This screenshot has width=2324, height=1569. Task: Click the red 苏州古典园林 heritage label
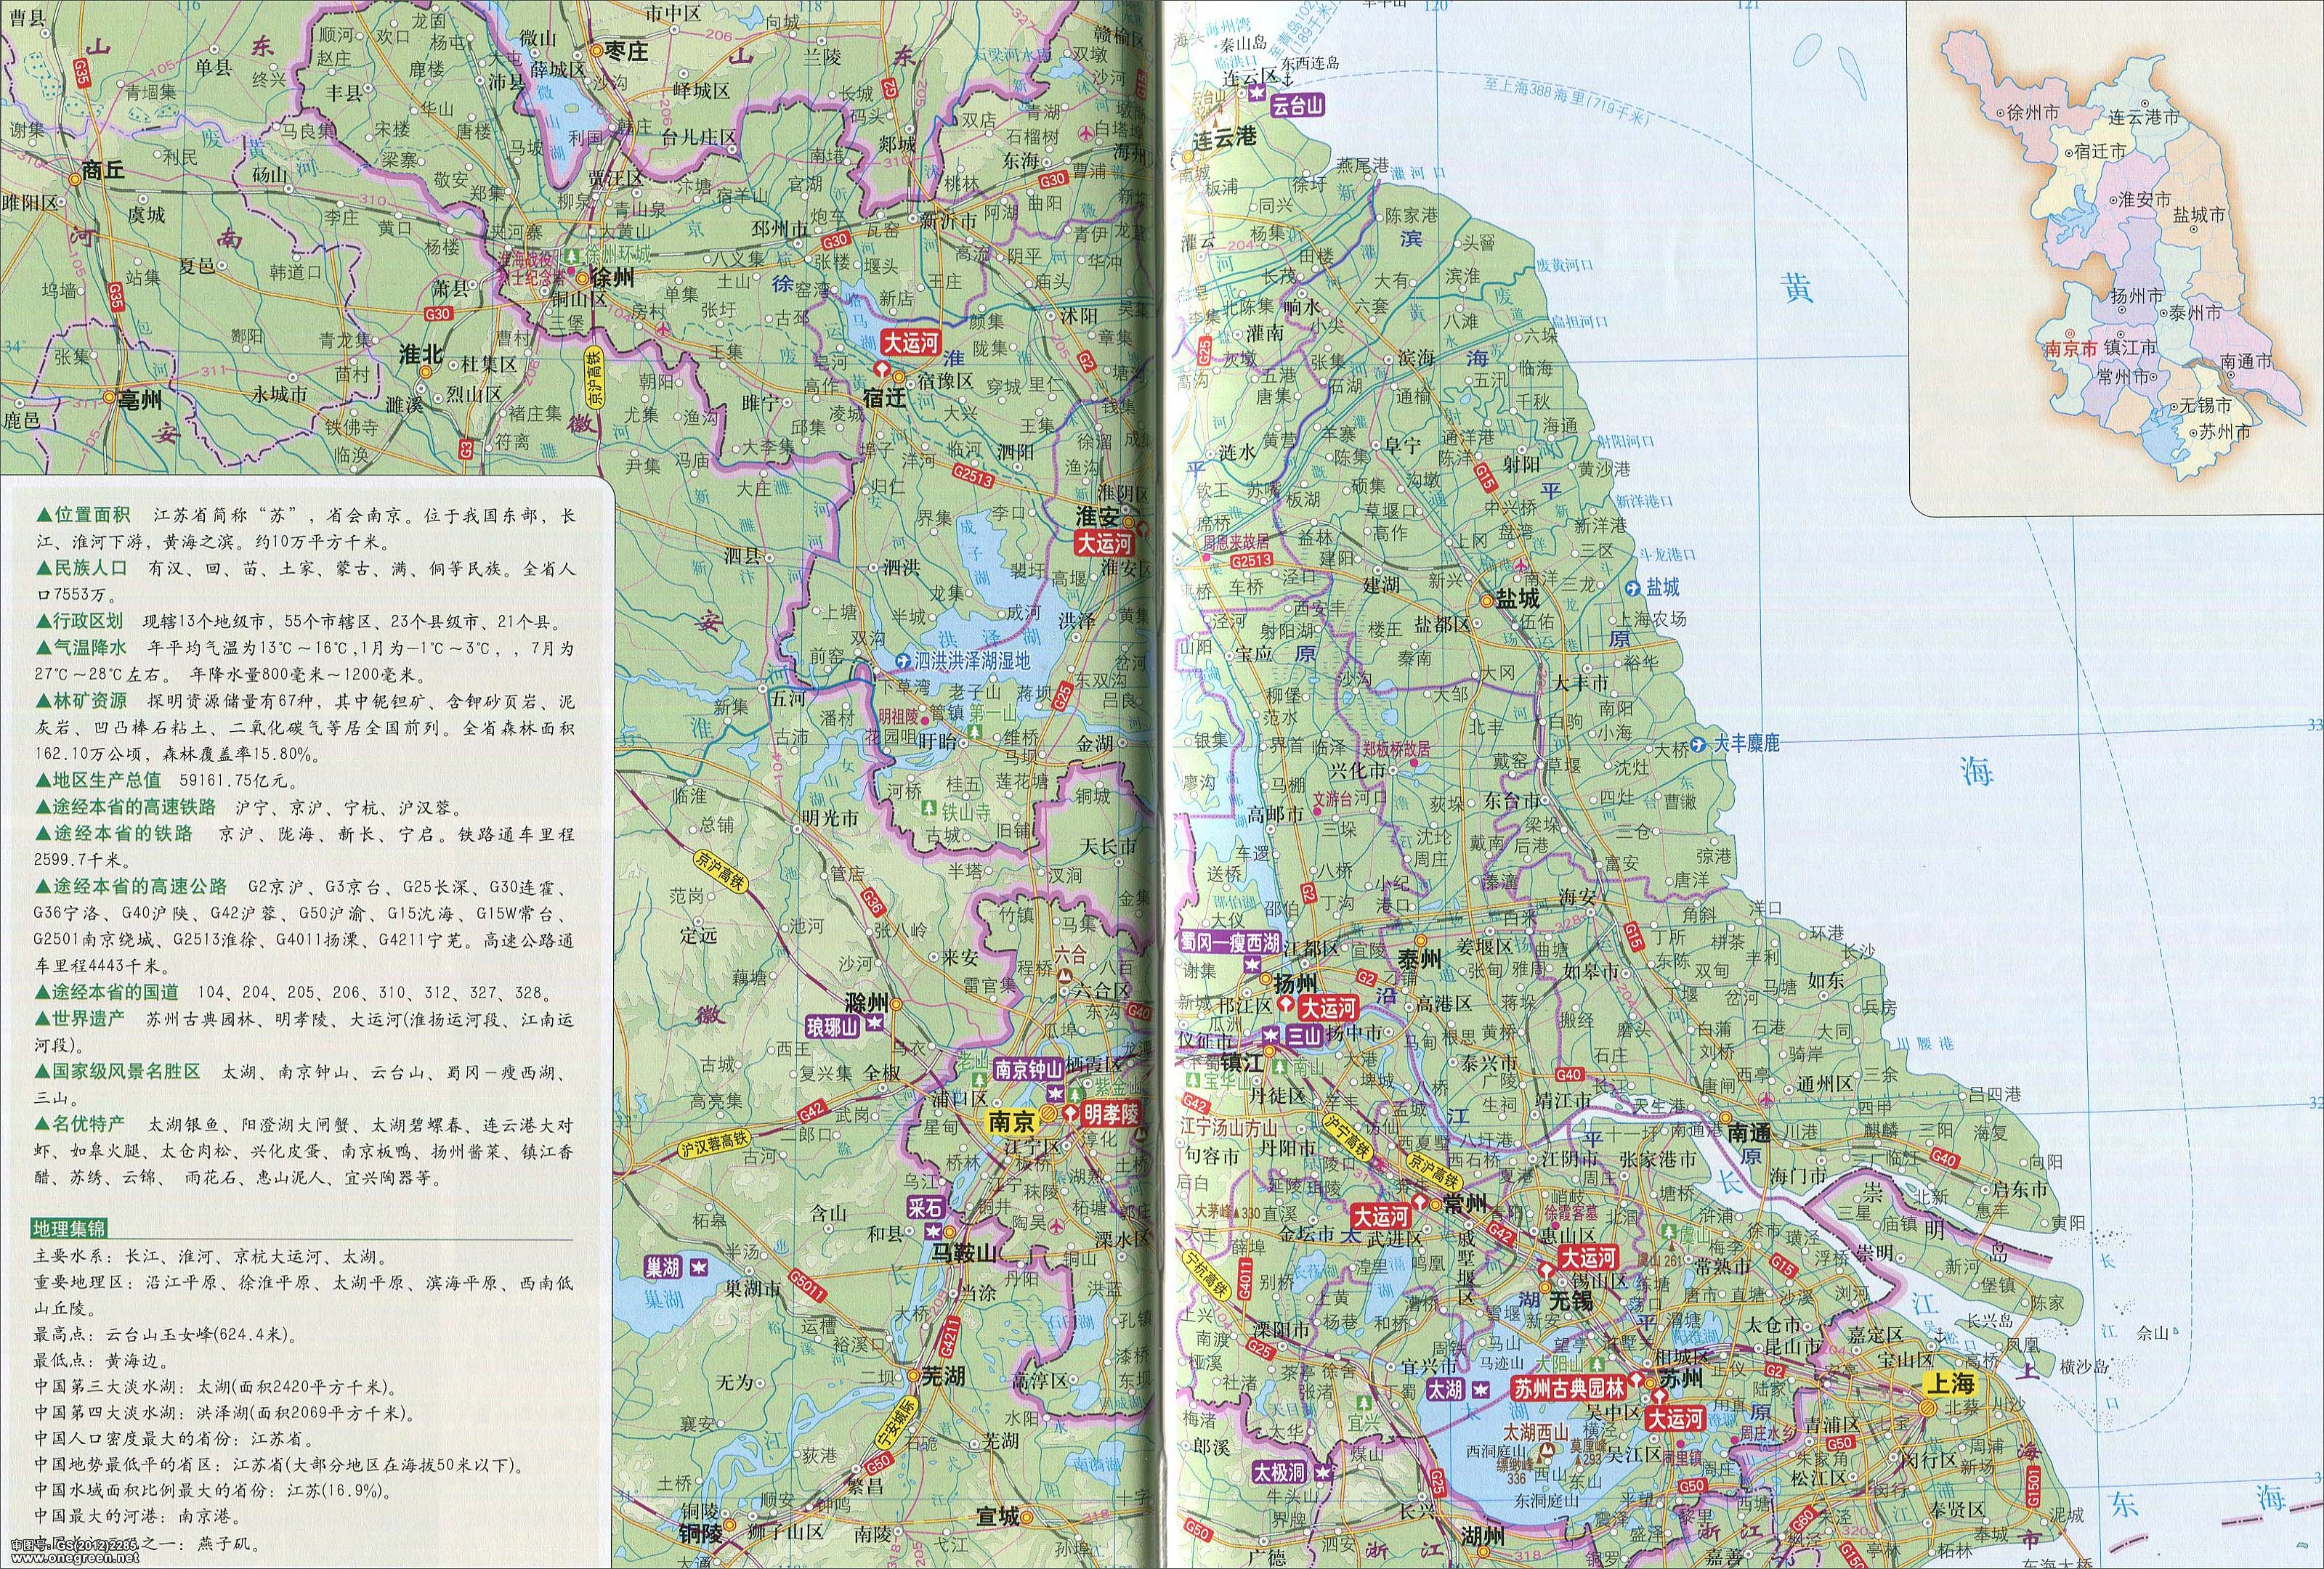click(1568, 1387)
